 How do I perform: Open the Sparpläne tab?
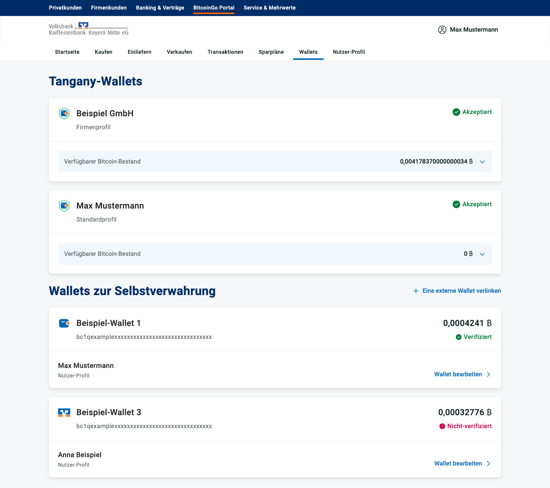(x=271, y=52)
